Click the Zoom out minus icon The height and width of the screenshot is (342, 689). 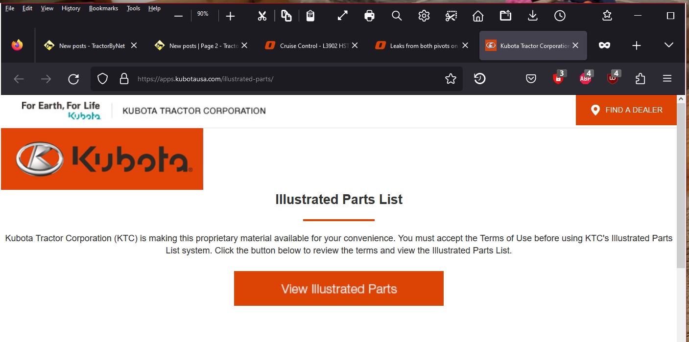(178, 16)
